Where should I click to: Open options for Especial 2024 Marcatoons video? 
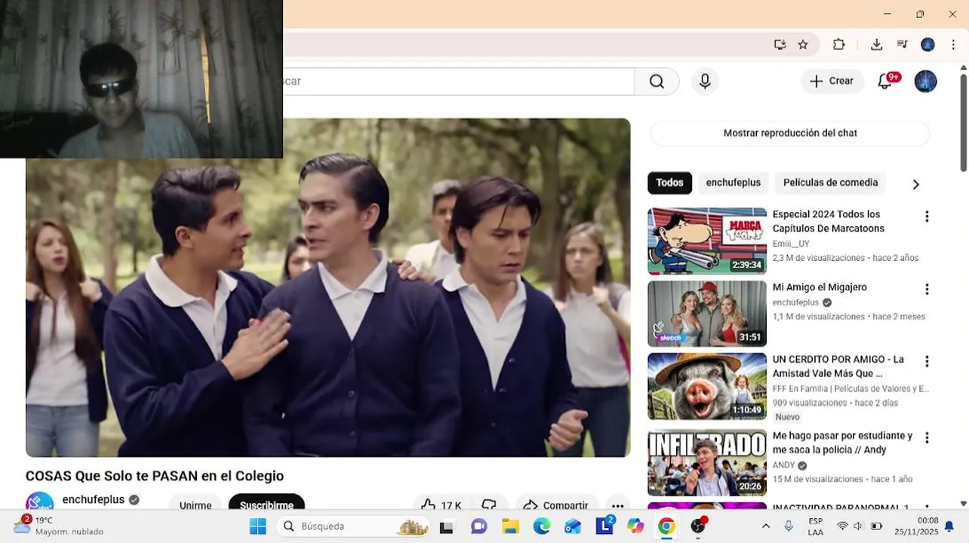(x=927, y=216)
